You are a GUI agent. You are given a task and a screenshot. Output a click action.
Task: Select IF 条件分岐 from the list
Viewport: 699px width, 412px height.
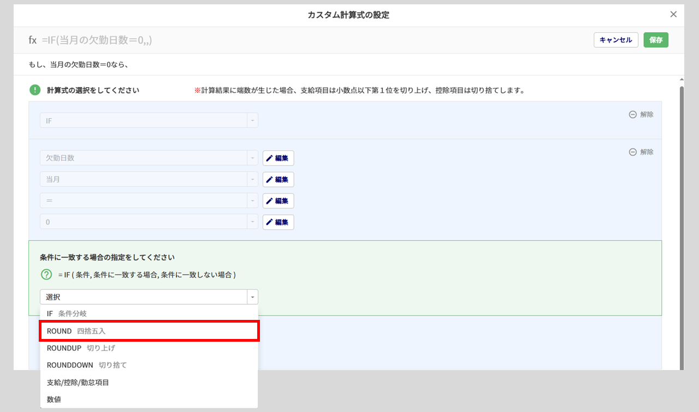[x=149, y=313]
